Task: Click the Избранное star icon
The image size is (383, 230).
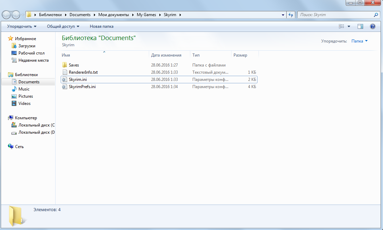Action: click(11, 38)
